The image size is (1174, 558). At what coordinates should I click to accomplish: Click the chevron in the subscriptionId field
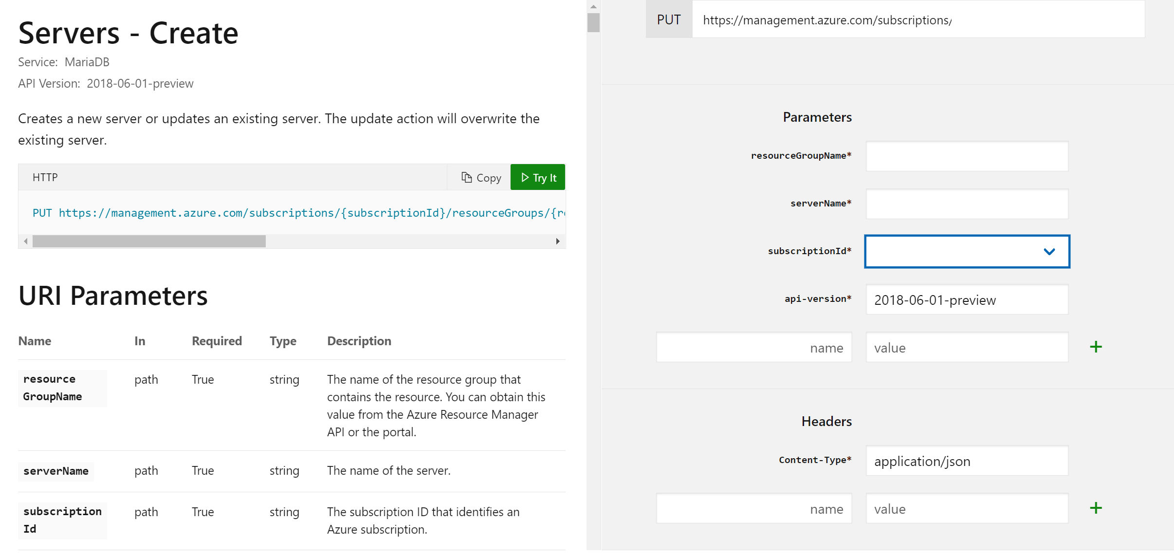click(1049, 251)
